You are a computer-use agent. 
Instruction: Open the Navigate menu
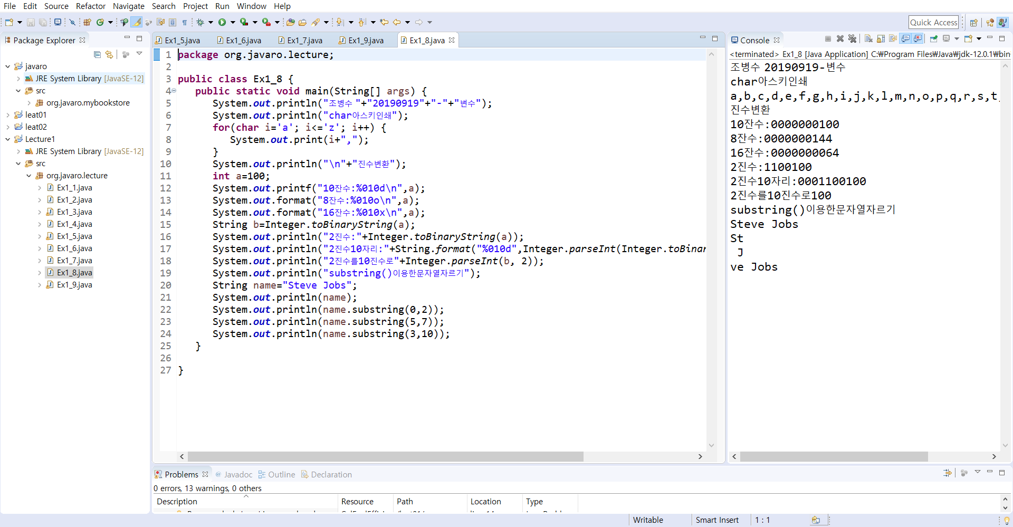[x=129, y=6]
